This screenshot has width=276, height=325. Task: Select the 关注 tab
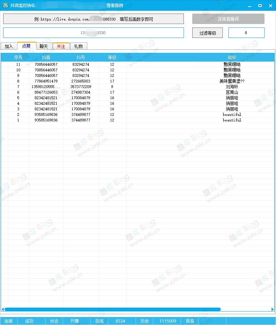click(61, 46)
